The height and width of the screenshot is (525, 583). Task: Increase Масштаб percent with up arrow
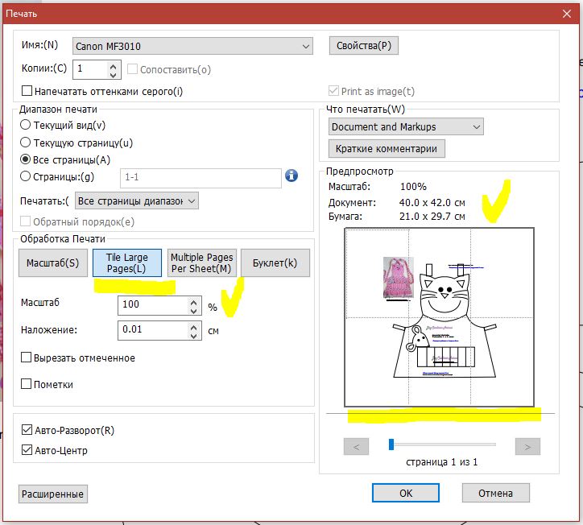(194, 301)
